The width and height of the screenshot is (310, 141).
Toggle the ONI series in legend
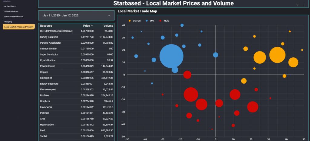tap(147, 21)
